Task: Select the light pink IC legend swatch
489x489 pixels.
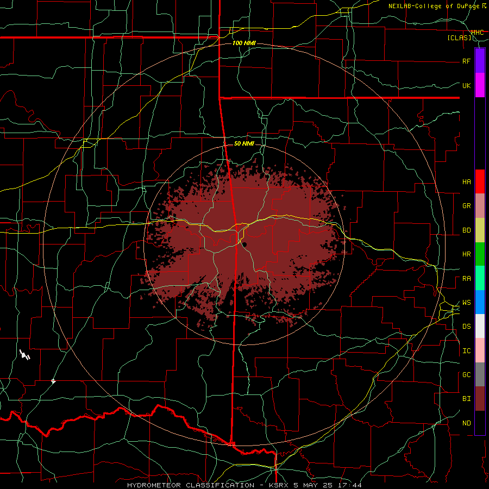Action: (480, 350)
